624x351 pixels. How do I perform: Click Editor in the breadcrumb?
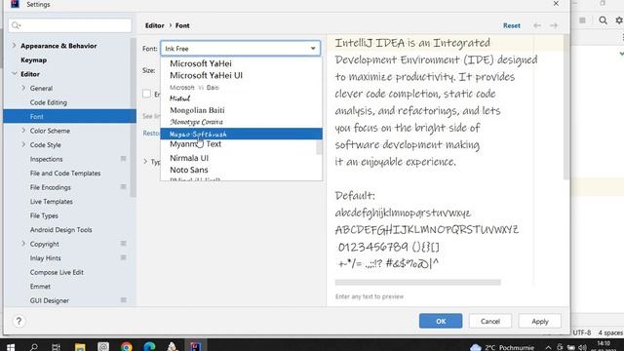click(x=154, y=25)
